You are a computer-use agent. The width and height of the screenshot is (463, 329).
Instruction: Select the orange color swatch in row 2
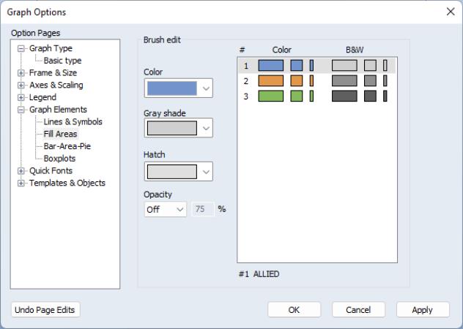(x=271, y=80)
